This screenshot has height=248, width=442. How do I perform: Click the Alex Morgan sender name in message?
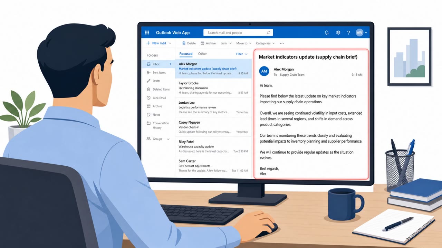(x=284, y=69)
